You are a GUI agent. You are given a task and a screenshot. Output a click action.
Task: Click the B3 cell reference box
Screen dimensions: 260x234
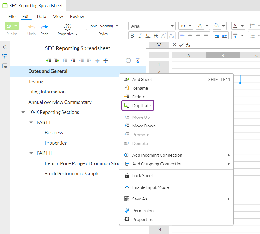159,45
